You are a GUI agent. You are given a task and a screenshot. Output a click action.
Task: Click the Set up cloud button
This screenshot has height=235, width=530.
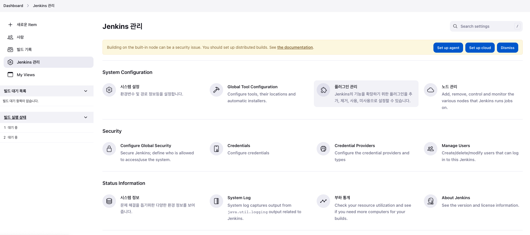(480, 48)
